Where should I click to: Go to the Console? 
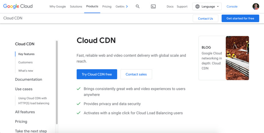pyautogui.click(x=232, y=6)
